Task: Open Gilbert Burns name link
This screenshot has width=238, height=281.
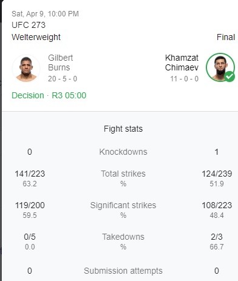Action: (60, 63)
